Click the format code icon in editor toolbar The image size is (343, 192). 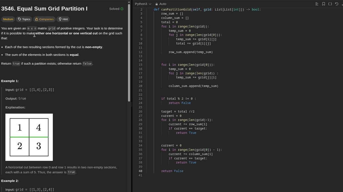(x=317, y=4)
